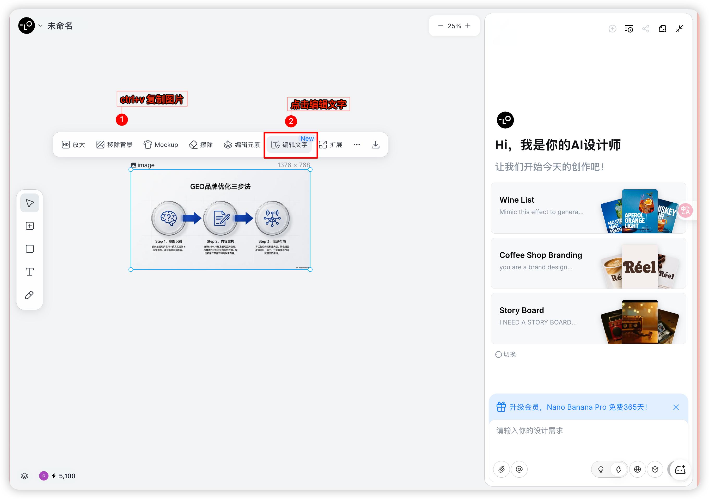Viewport: 709px width, 499px height.
Task: Open the dropdown chevron beside the logo
Action: click(x=40, y=26)
